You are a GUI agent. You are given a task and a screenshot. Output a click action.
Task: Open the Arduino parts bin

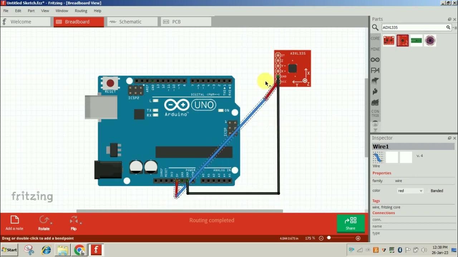(x=375, y=60)
